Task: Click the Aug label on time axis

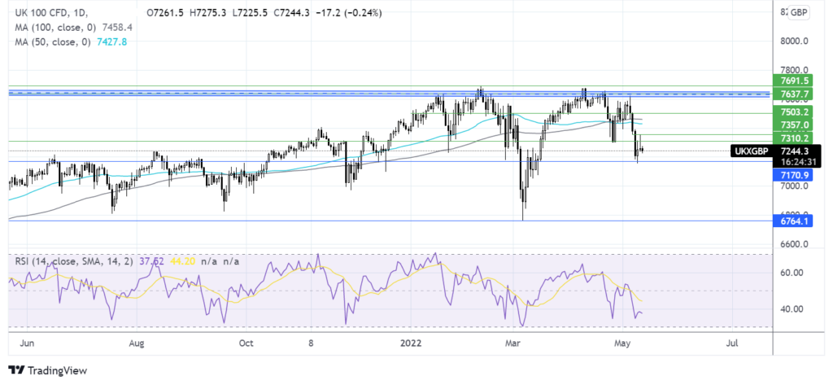Action: (x=137, y=343)
